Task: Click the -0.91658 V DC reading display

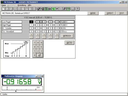Action: 22,82
